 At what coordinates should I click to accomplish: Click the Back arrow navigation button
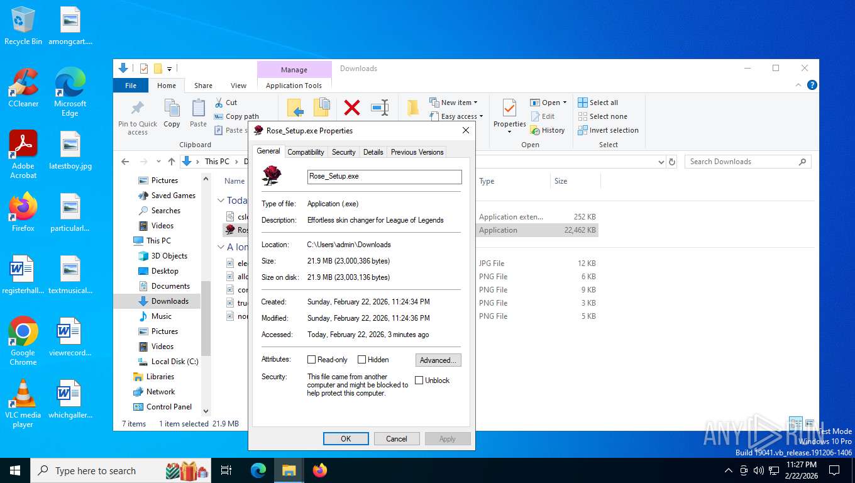[x=125, y=162]
